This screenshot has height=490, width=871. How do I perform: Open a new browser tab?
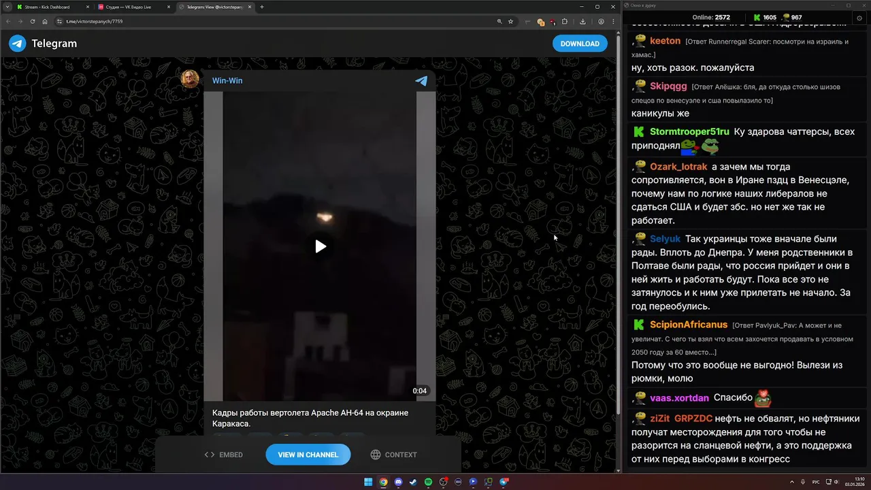pyautogui.click(x=262, y=7)
